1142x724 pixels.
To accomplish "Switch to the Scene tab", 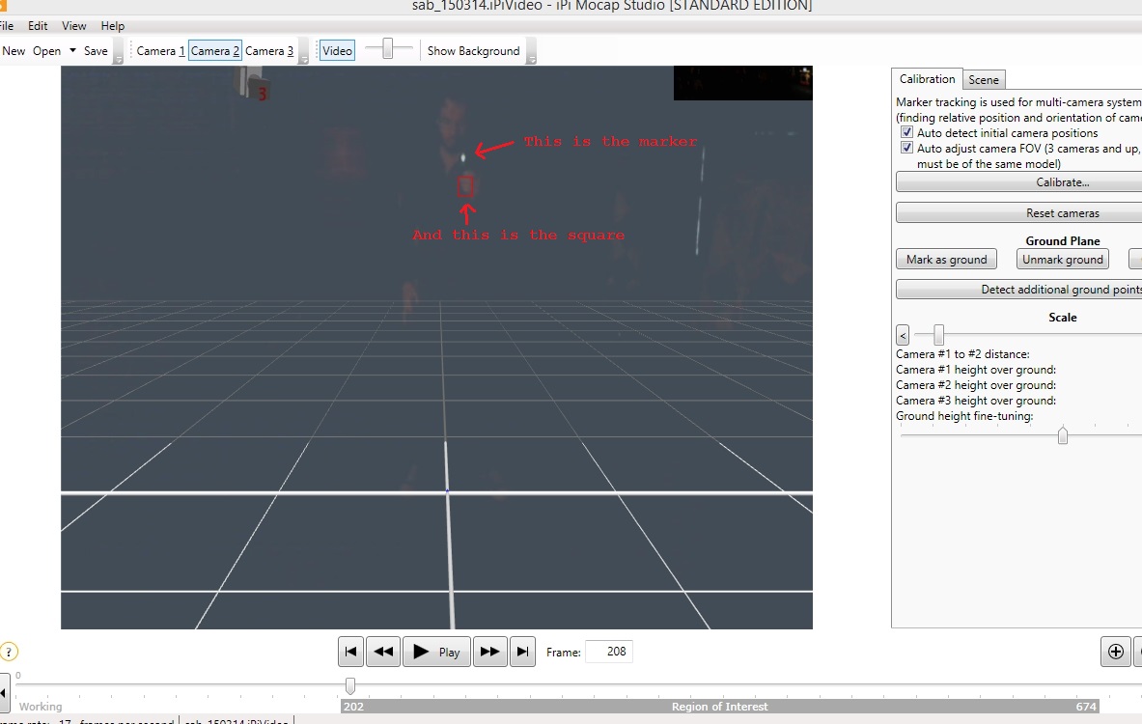I will [984, 79].
